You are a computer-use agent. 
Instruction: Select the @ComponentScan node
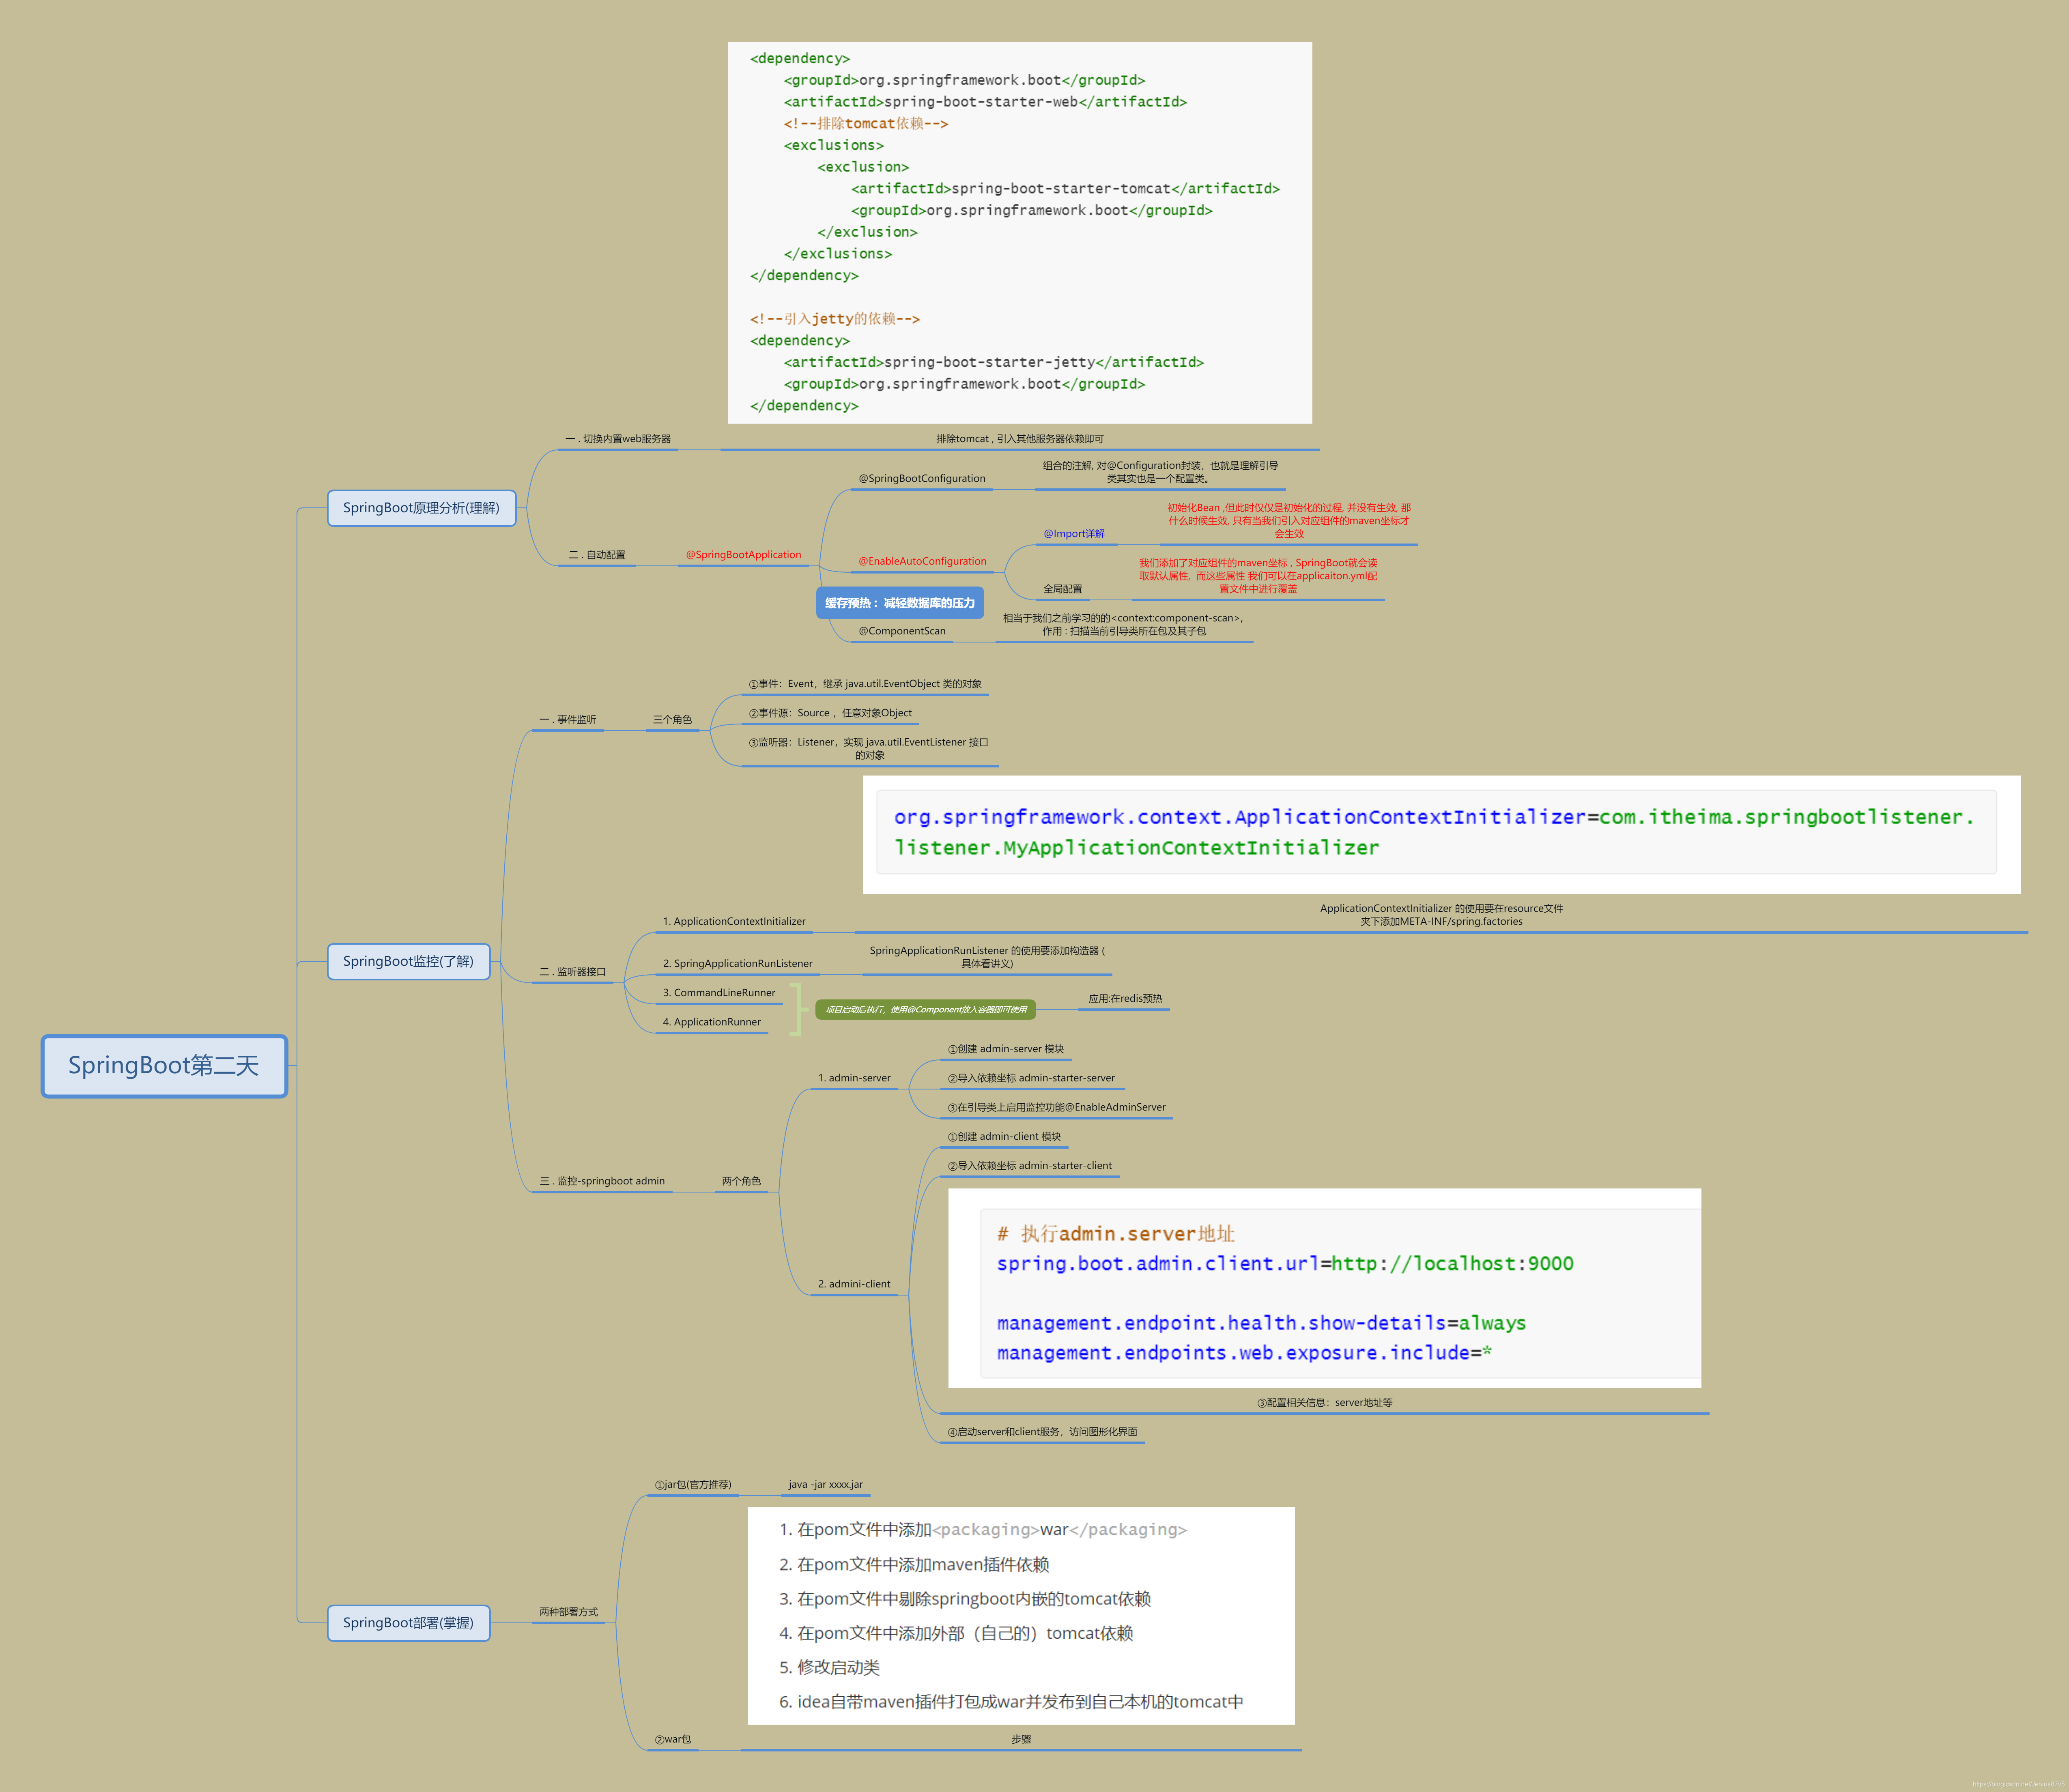pyautogui.click(x=901, y=631)
